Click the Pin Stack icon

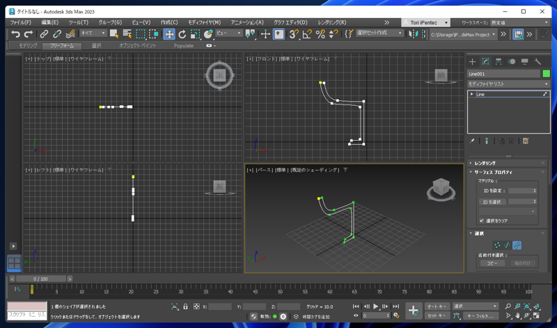(472, 141)
